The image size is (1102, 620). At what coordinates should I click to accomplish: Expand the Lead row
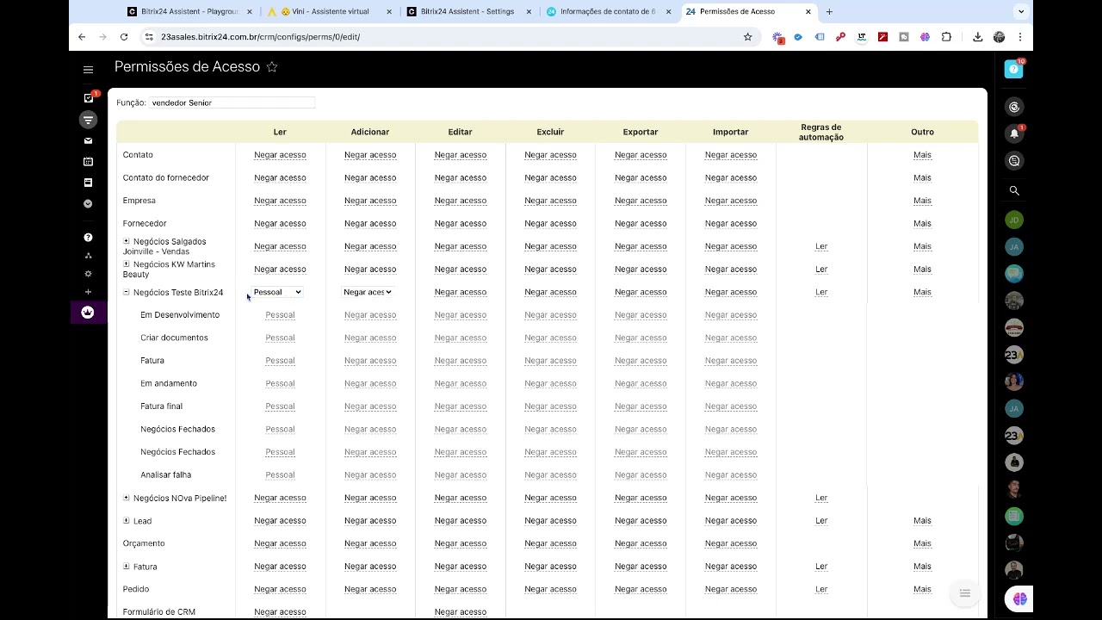pyautogui.click(x=127, y=520)
